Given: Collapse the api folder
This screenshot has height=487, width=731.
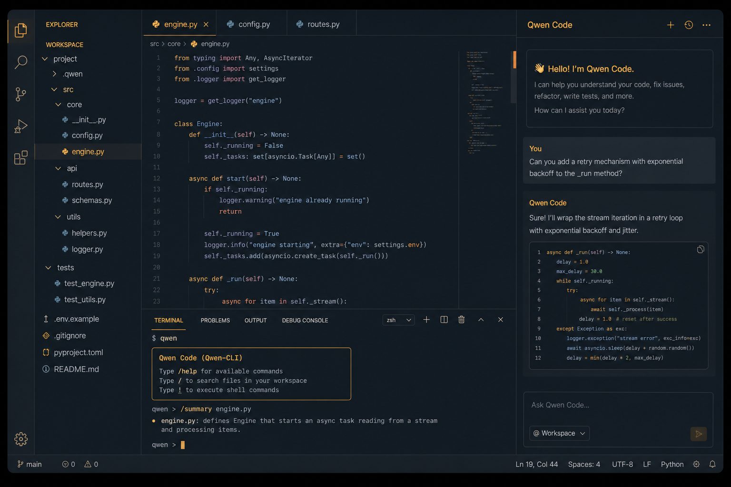Looking at the screenshot, I should (x=58, y=168).
